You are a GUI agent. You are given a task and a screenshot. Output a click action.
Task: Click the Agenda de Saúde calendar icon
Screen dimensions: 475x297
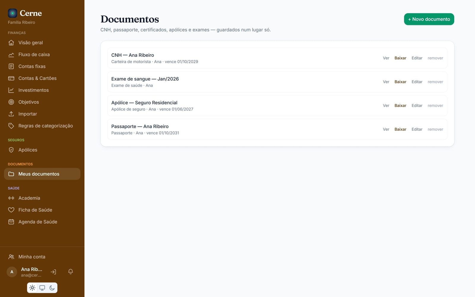(11, 222)
